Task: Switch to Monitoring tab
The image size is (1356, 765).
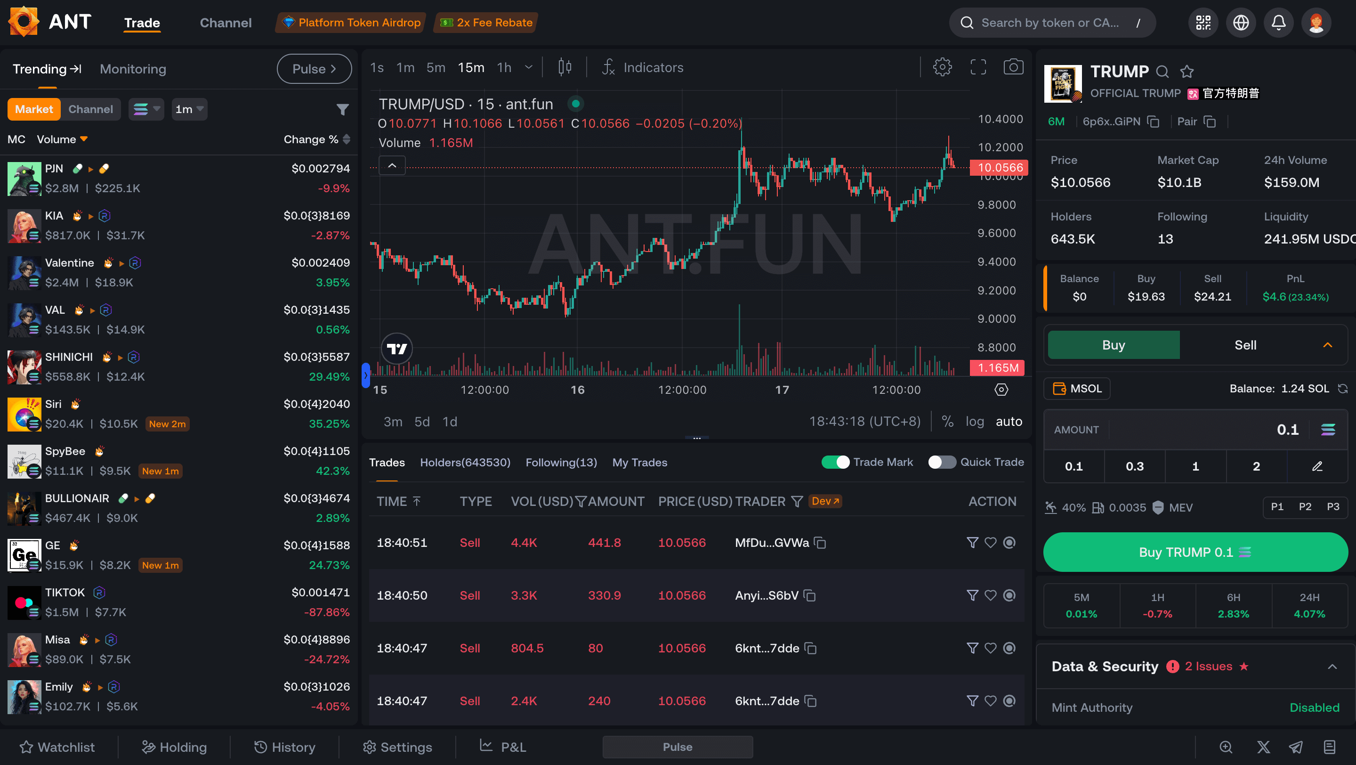Action: (x=133, y=69)
